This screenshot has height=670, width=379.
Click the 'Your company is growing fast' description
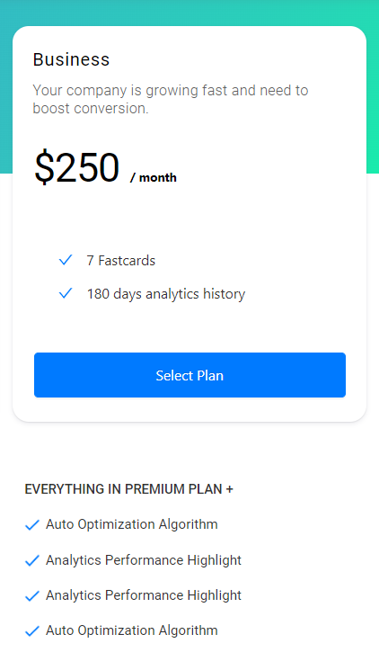pyautogui.click(x=171, y=99)
